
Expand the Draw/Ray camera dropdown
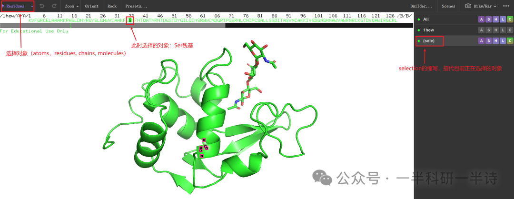[x=481, y=6]
